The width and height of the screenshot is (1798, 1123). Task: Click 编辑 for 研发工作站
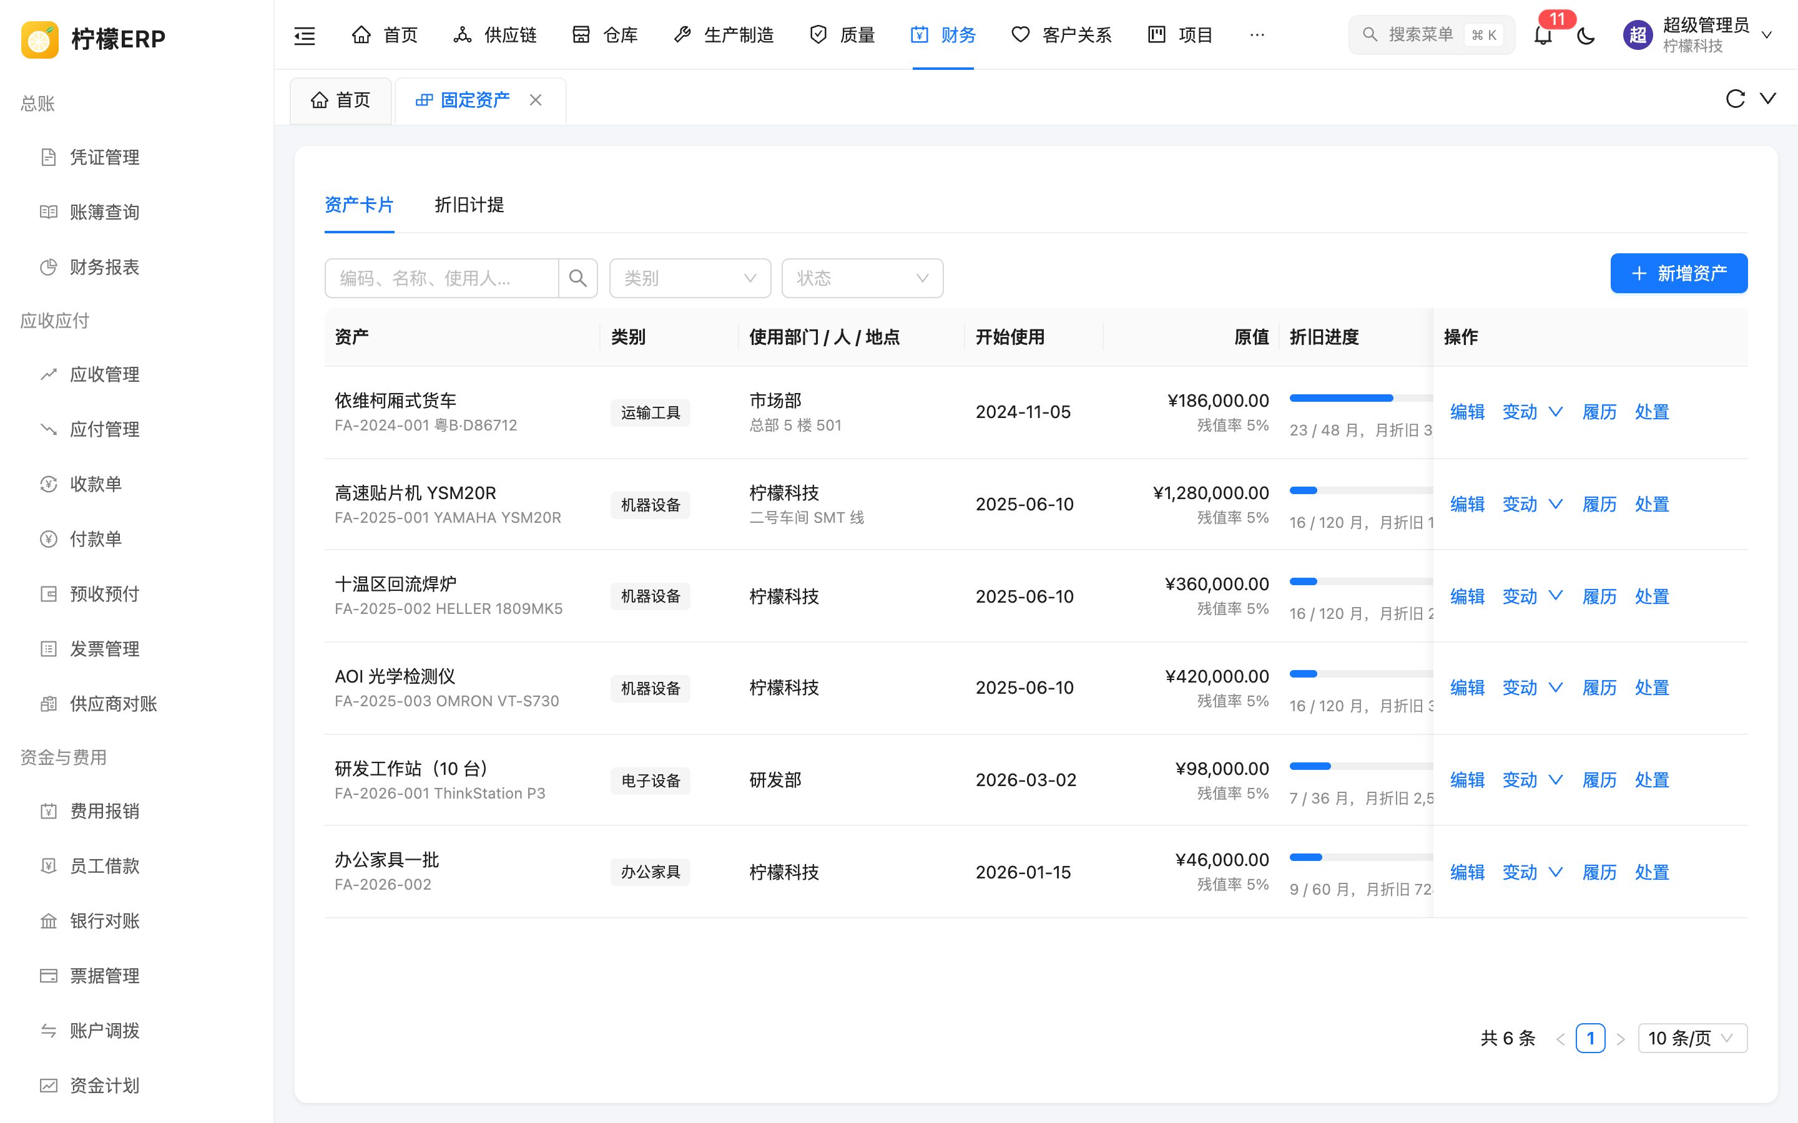[1467, 780]
